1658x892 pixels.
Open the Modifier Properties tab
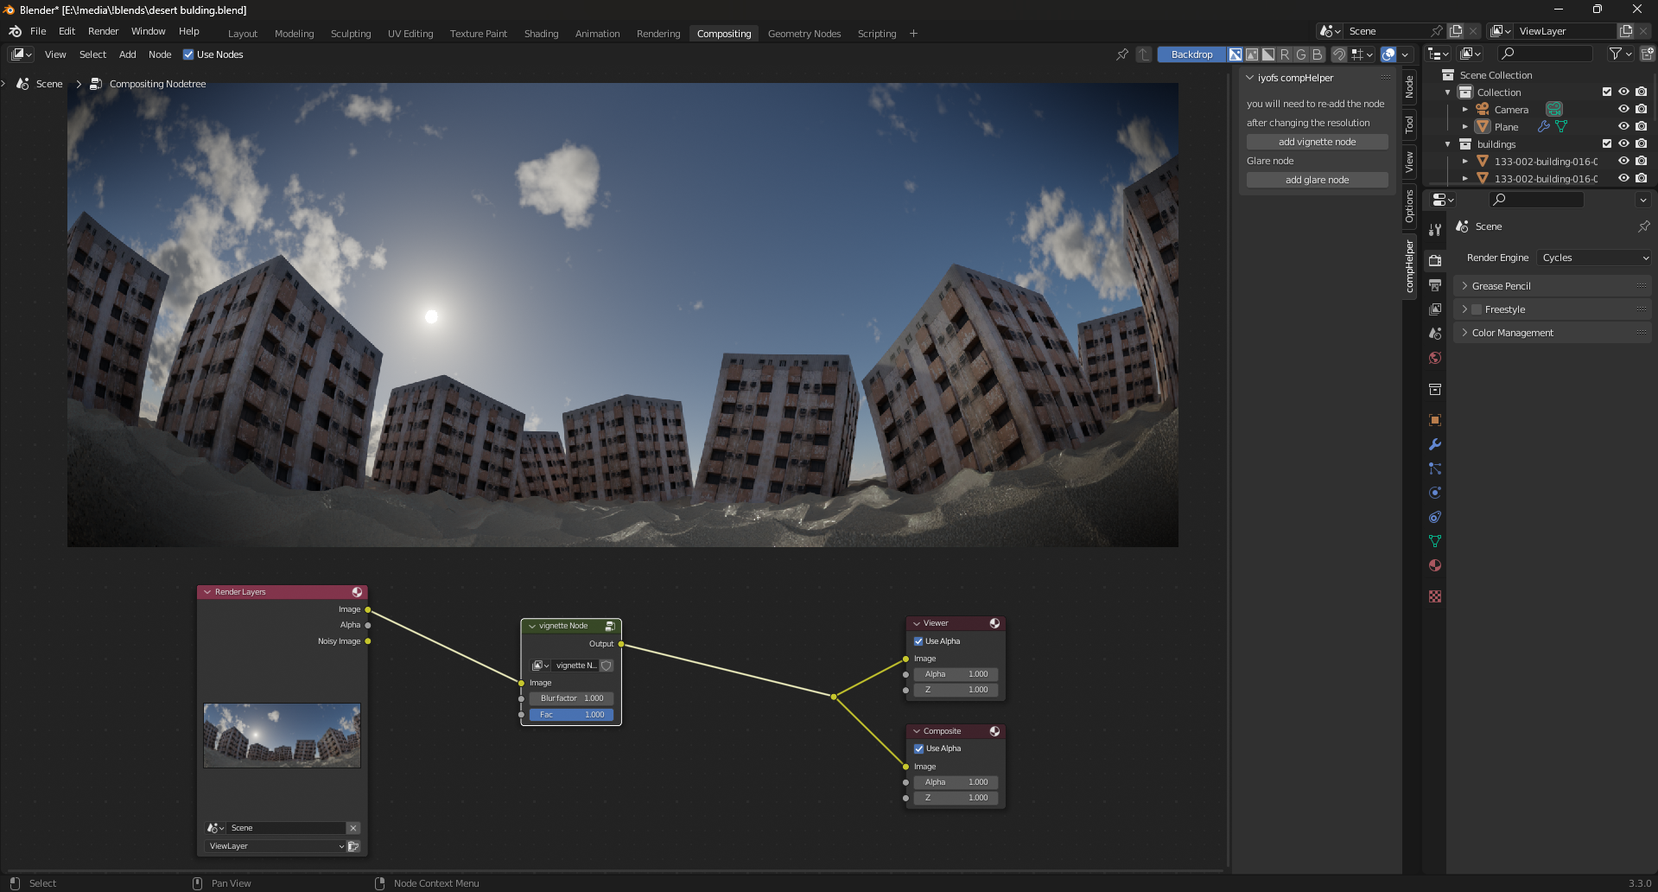click(x=1434, y=444)
